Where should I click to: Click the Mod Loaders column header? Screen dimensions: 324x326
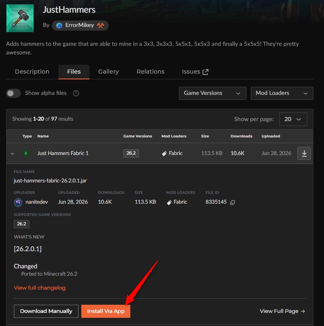click(x=174, y=136)
